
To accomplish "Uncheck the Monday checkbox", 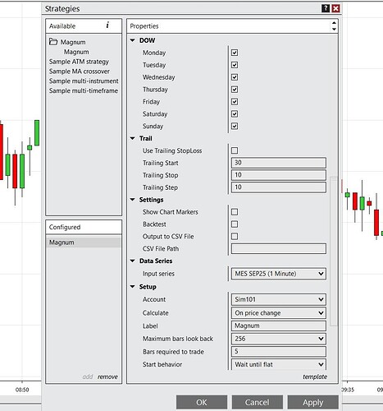I will click(x=235, y=53).
